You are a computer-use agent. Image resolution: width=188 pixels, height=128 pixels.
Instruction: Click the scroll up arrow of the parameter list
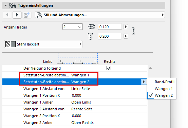150,68
